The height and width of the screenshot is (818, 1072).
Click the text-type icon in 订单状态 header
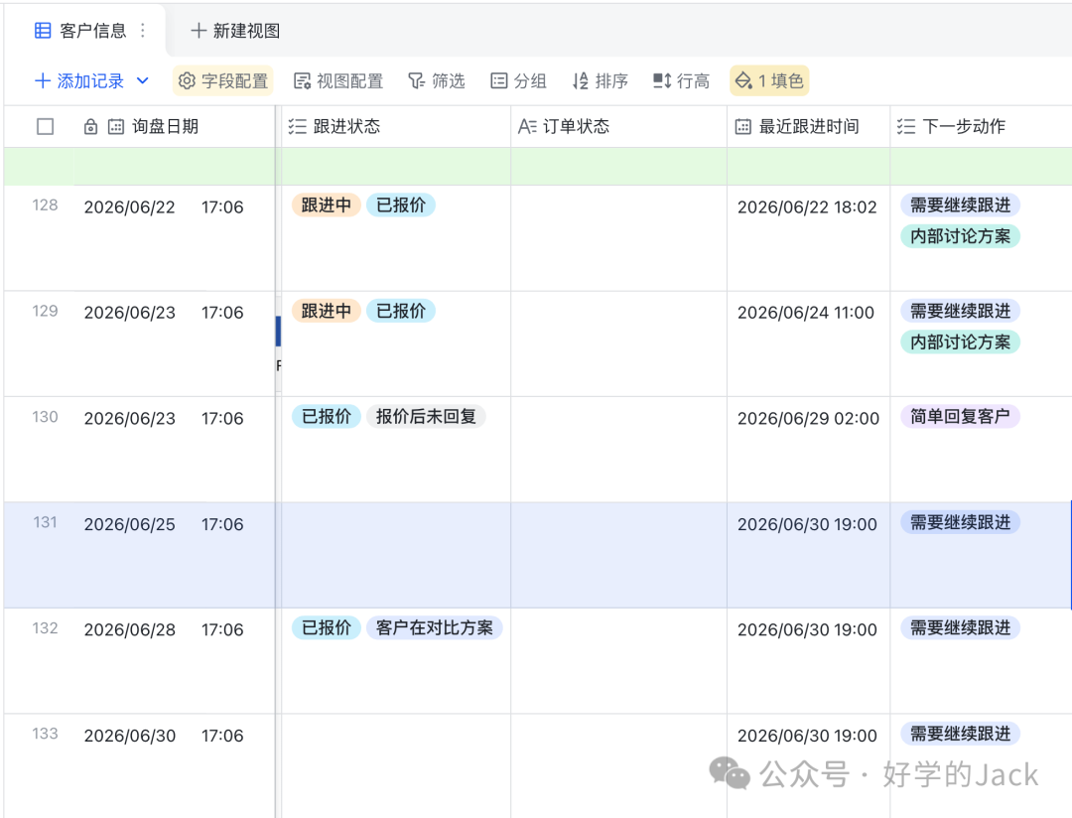527,126
